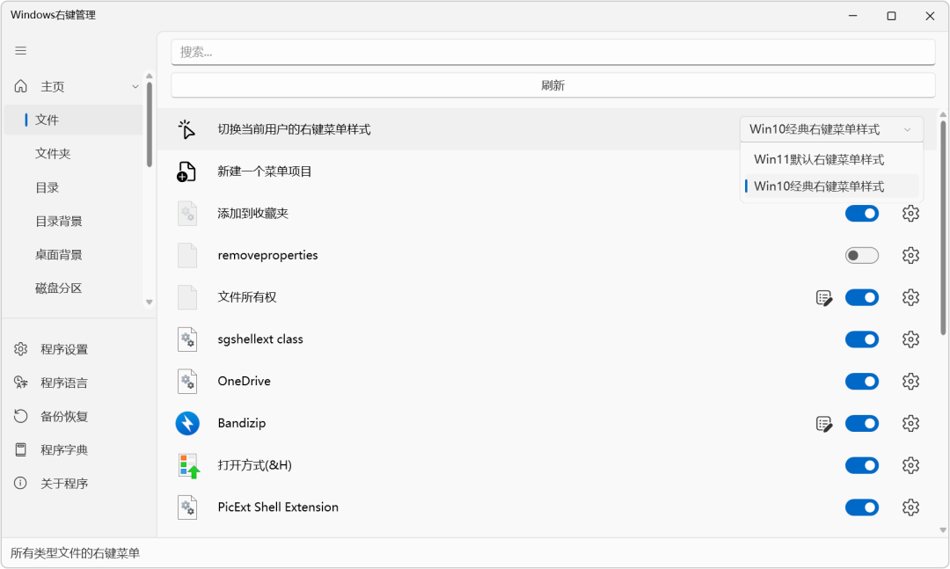Click the info icon next to 关于程序
Viewport: 950px width, 569px height.
tap(20, 483)
